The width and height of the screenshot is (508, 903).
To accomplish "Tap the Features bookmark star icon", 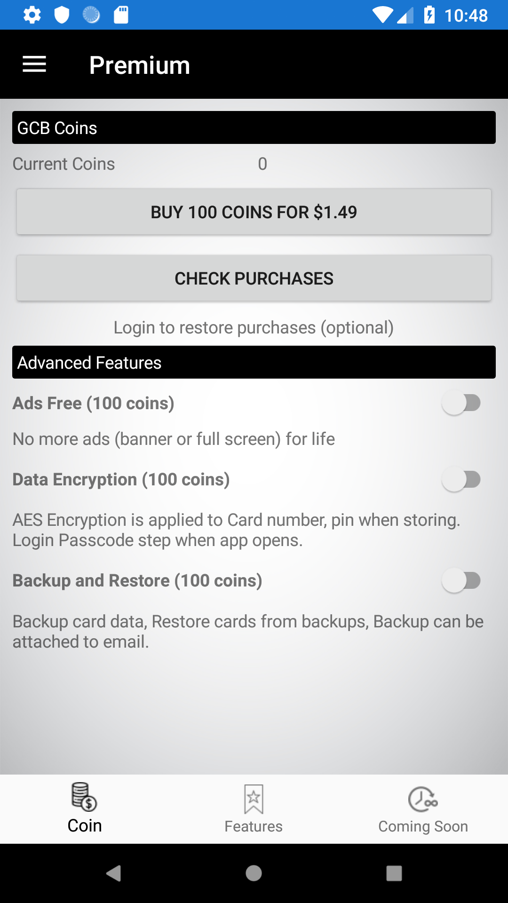I will 254,799.
